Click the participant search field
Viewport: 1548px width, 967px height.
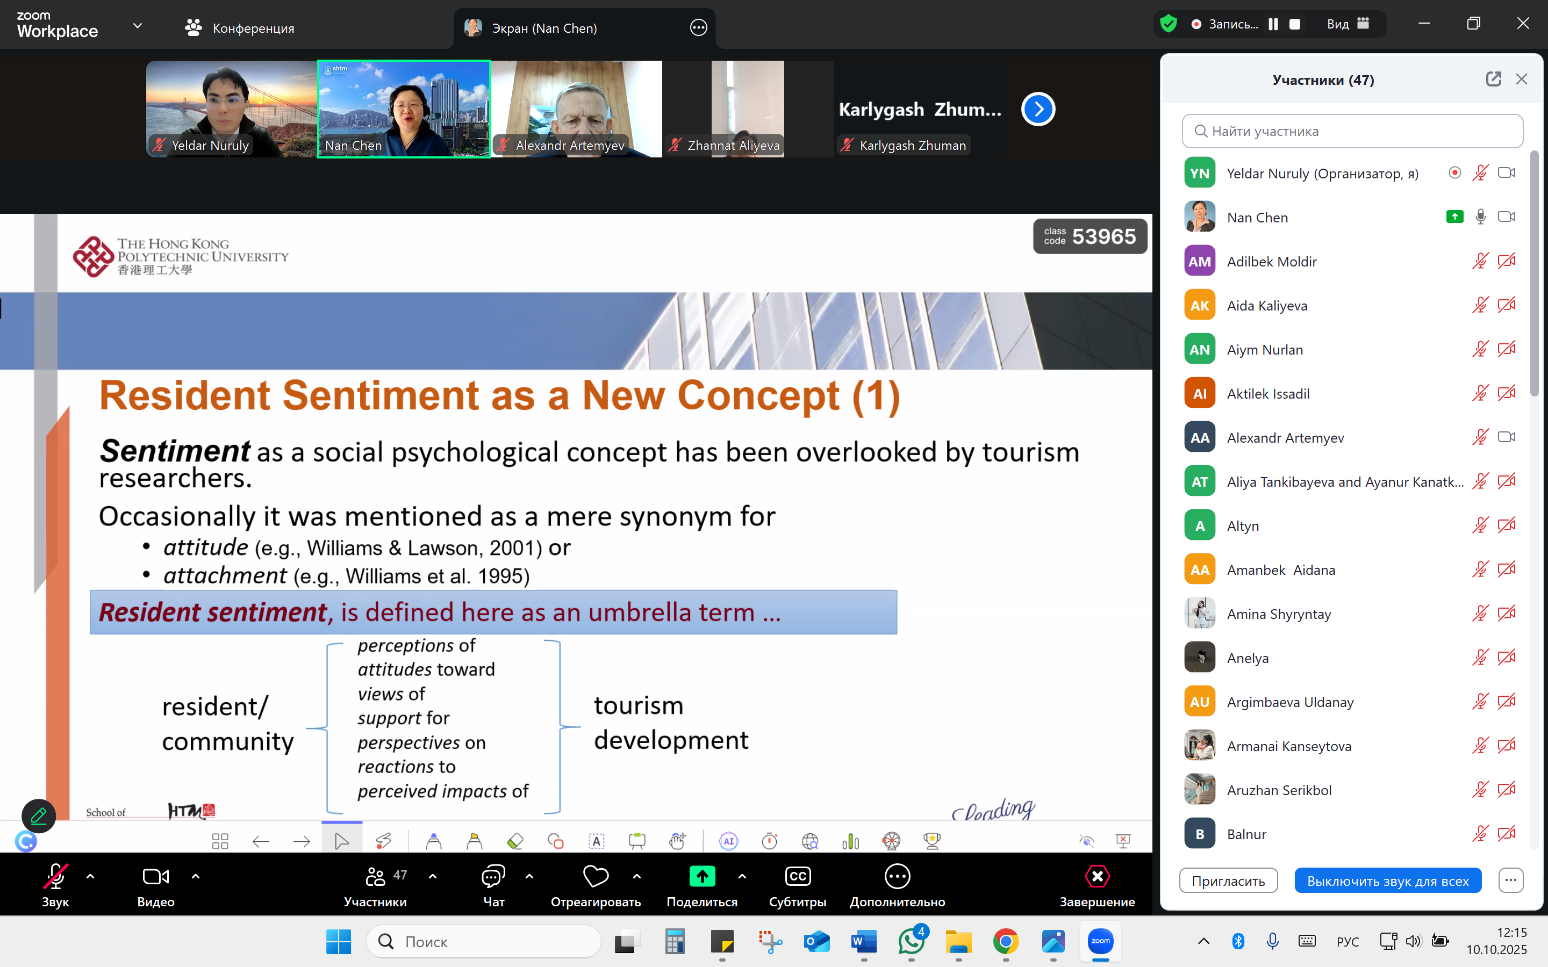[x=1352, y=131]
